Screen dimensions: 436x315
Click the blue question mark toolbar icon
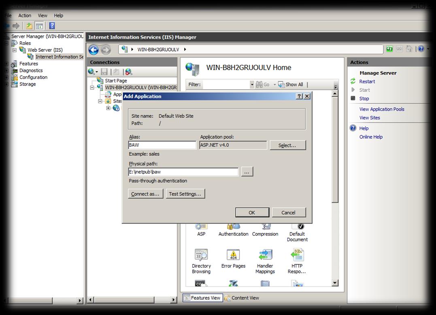(52, 26)
